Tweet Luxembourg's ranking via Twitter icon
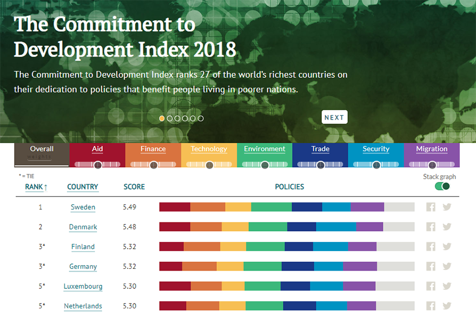This screenshot has height=316, width=476. [447, 286]
